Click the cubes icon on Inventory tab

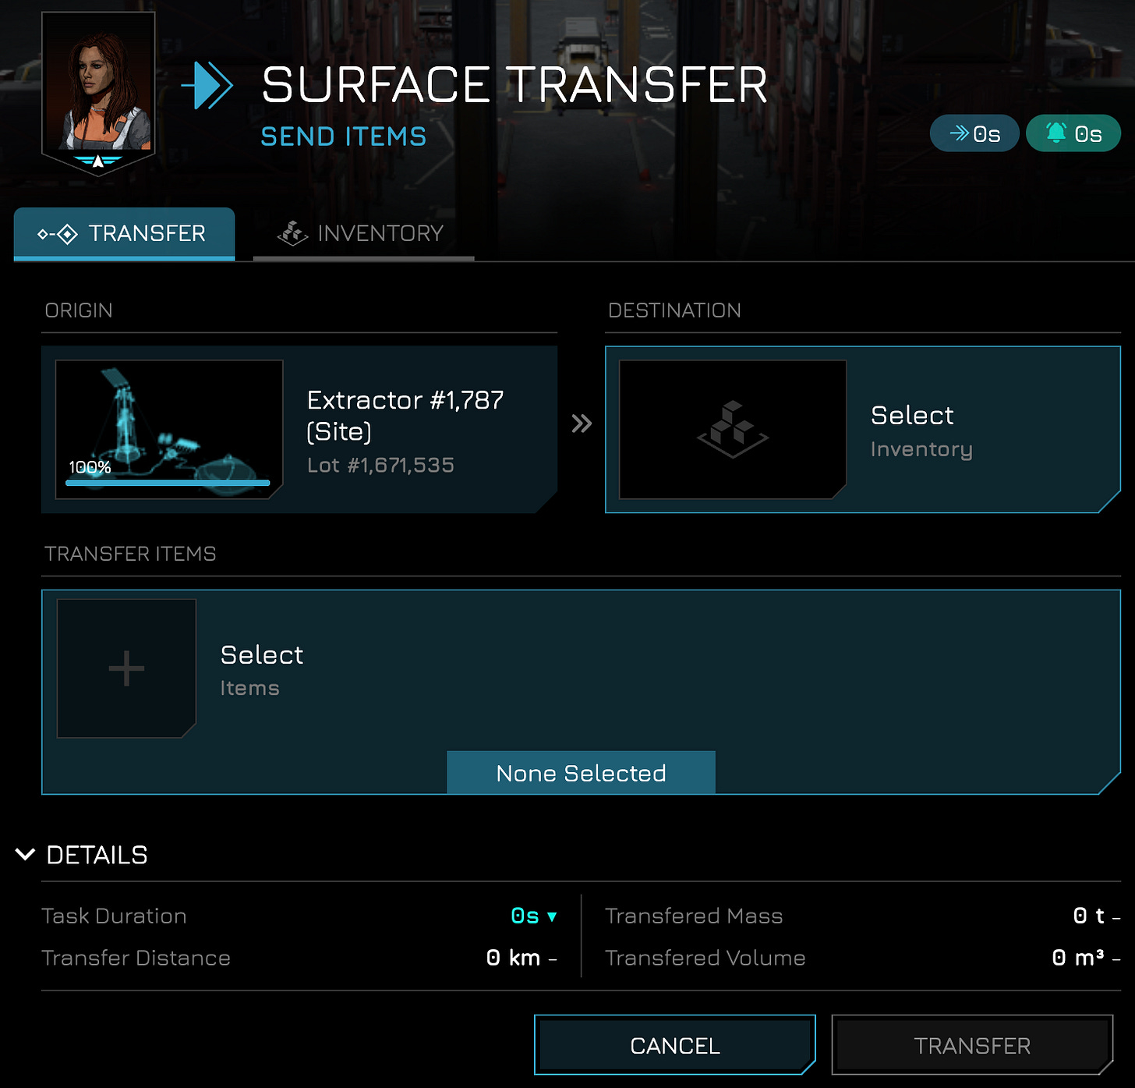292,233
